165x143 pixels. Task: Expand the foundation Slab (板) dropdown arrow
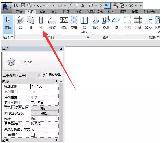coord(116,31)
